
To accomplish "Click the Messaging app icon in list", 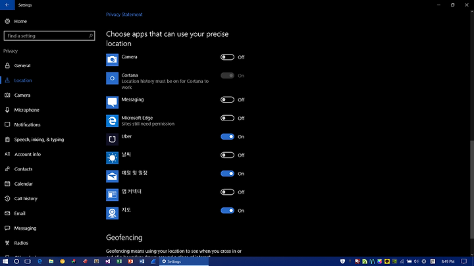I will click(x=112, y=103).
